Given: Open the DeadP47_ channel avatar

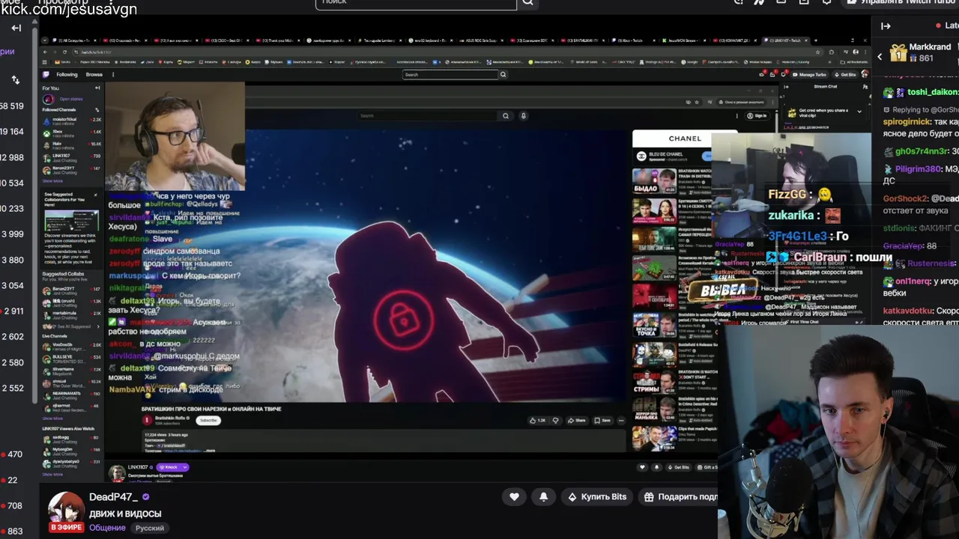Looking at the screenshot, I should coord(66,511).
